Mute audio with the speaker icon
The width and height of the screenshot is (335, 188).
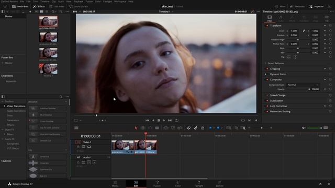pos(304,128)
